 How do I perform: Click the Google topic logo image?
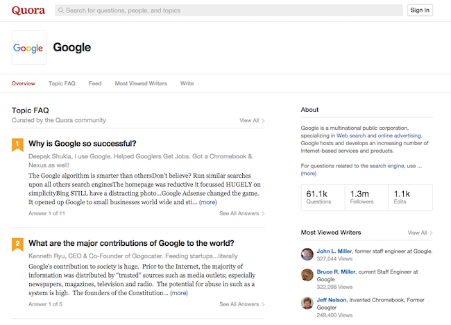click(29, 47)
